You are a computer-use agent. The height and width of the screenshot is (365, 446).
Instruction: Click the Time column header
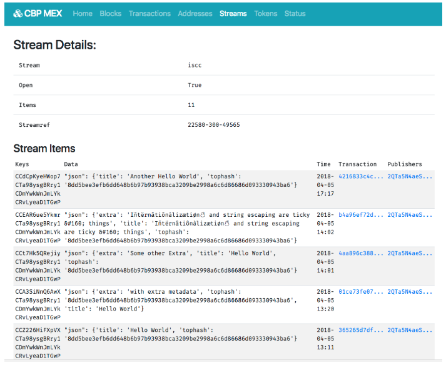pyautogui.click(x=323, y=164)
